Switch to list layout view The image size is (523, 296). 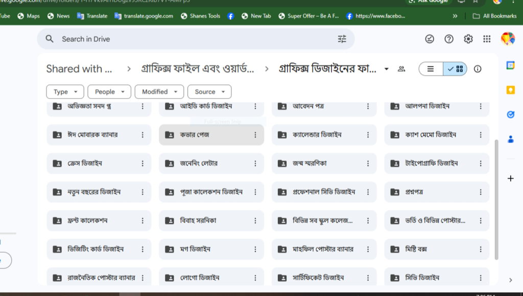pyautogui.click(x=431, y=69)
